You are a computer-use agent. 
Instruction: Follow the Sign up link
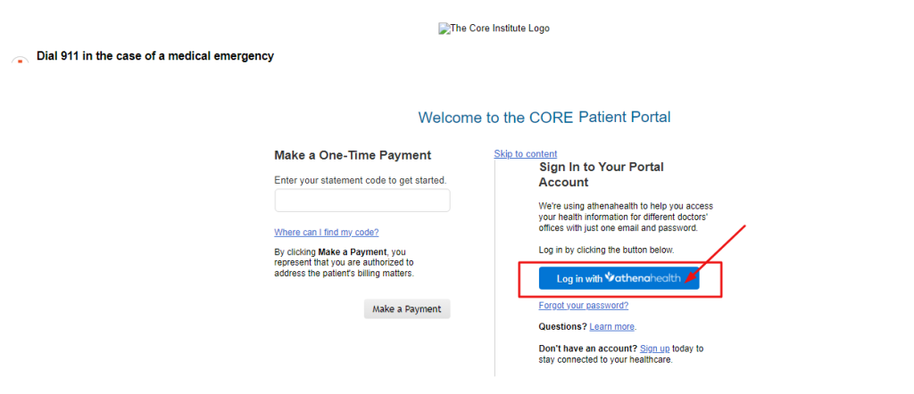[x=654, y=349]
